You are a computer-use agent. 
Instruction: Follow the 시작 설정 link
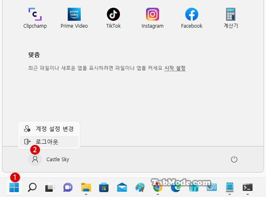pyautogui.click(x=175, y=68)
